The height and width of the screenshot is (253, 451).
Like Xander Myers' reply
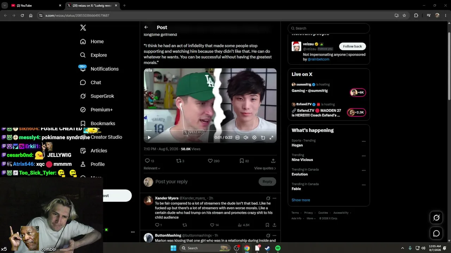click(x=215, y=225)
